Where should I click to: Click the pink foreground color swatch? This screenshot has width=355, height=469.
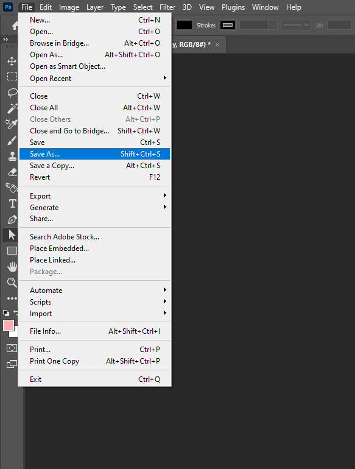pos(9,325)
